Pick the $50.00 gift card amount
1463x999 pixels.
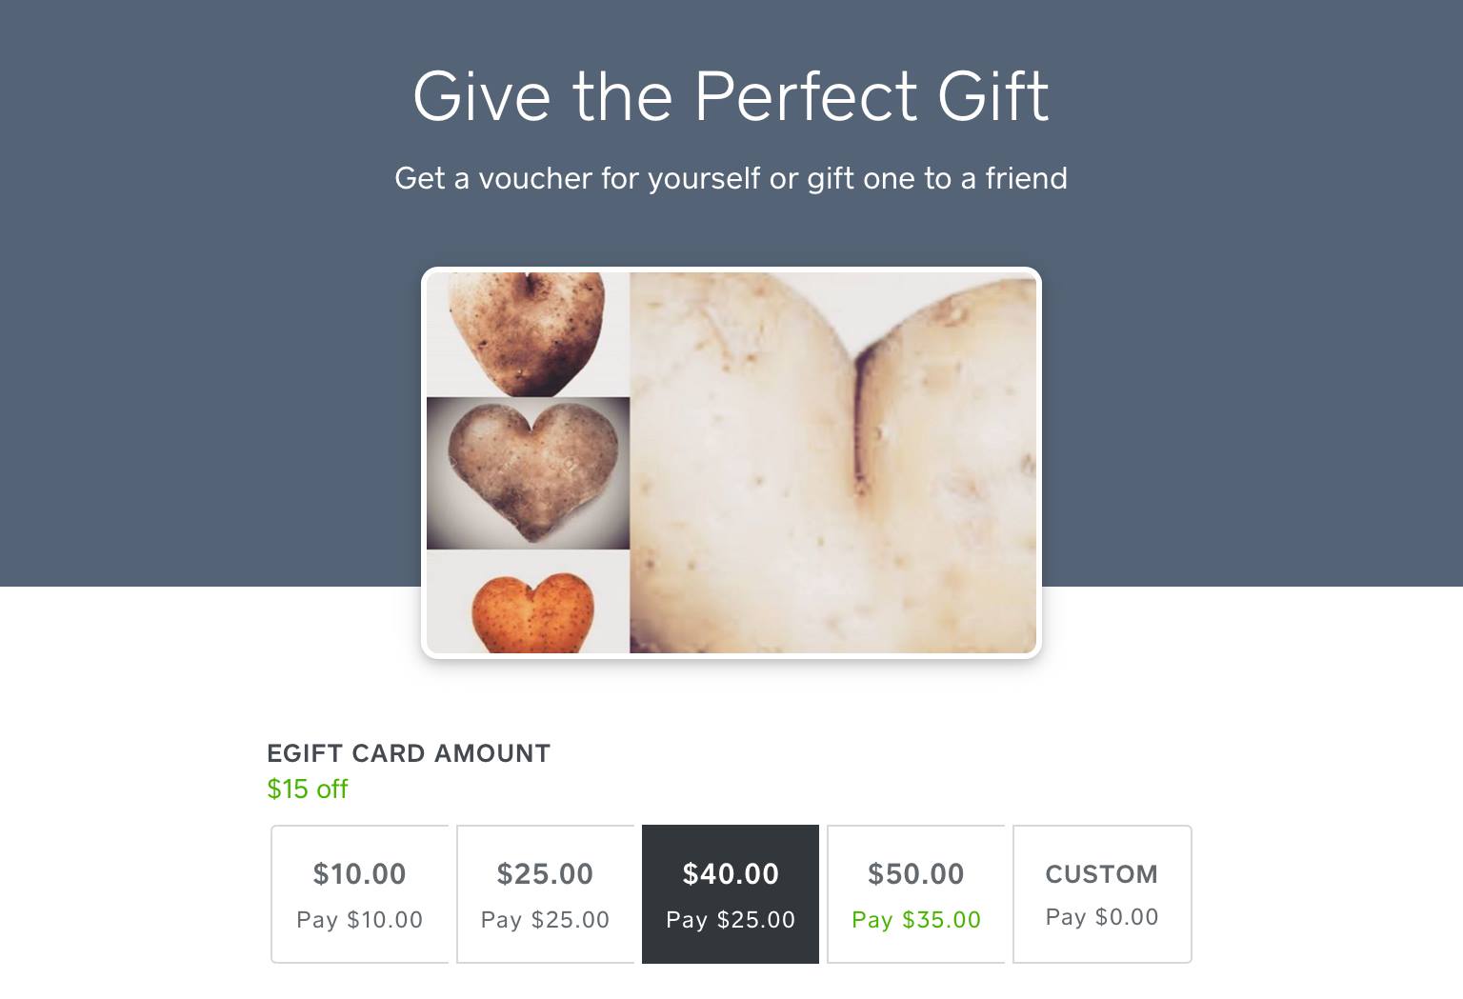[916, 894]
